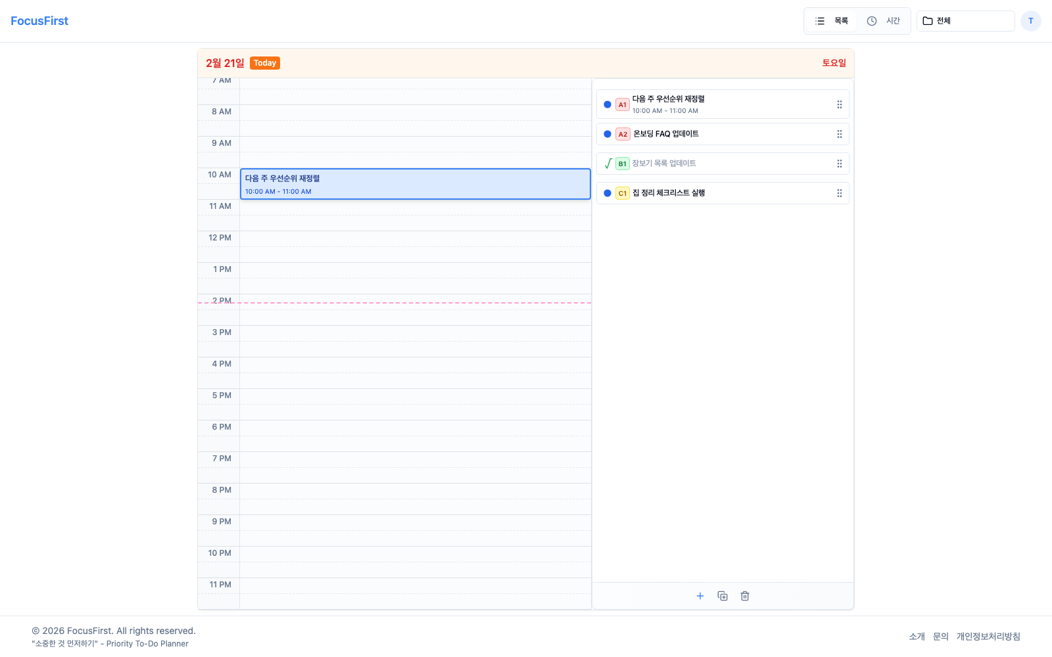Click drag handle on 온보딩 FAQ 업데이트
The height and width of the screenshot is (657, 1052).
click(x=840, y=134)
